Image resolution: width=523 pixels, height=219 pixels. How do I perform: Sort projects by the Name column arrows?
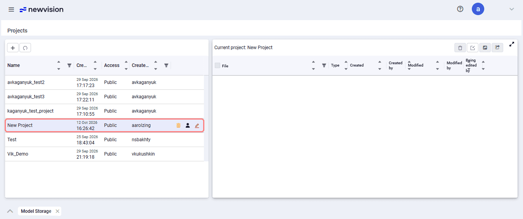pos(59,65)
